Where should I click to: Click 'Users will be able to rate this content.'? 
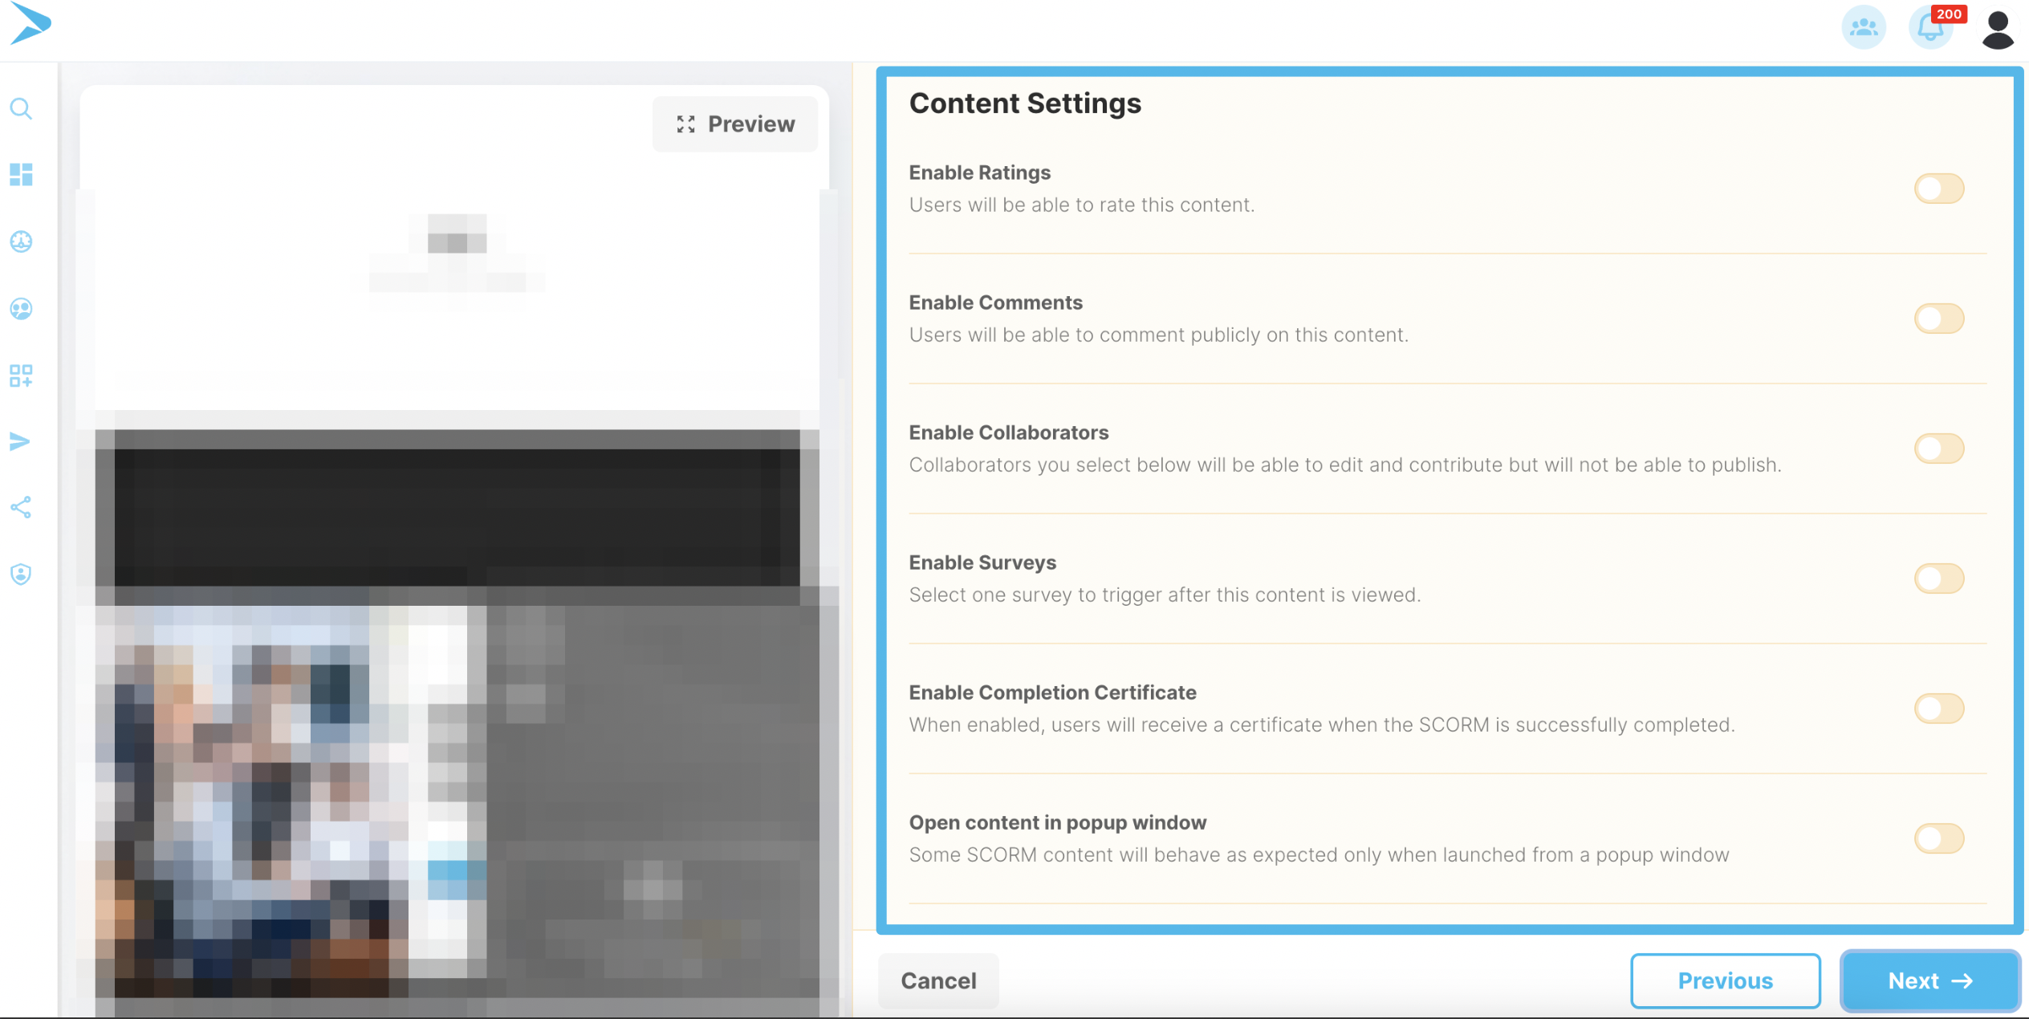pyautogui.click(x=1081, y=205)
